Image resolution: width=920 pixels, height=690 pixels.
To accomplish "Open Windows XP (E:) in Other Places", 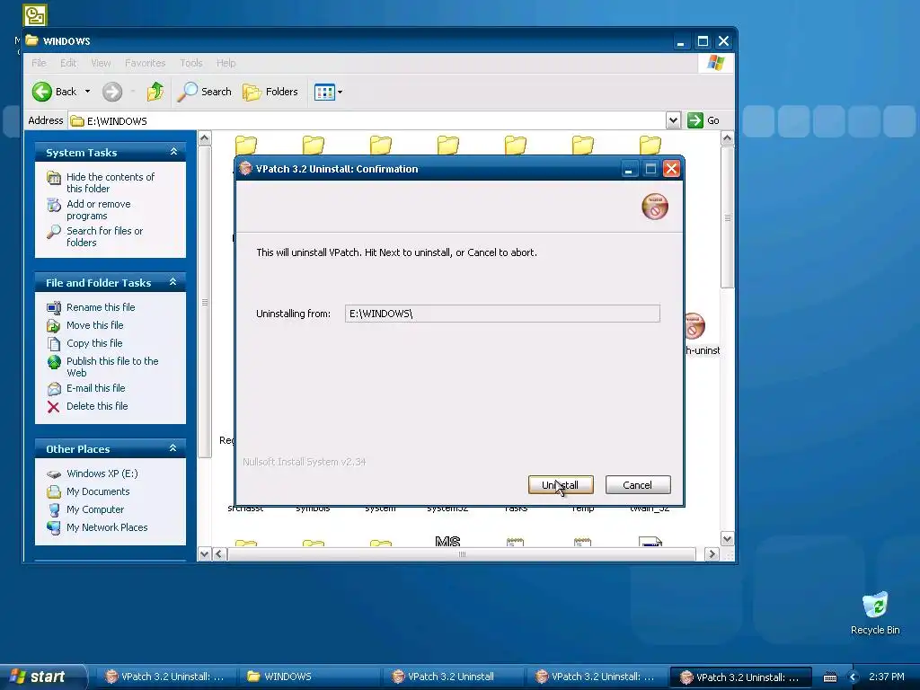I will pyautogui.click(x=102, y=473).
